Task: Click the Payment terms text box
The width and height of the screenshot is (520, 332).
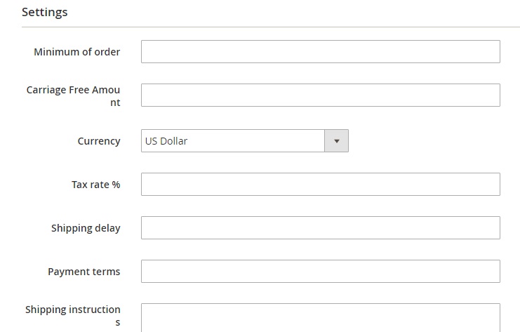Action: click(321, 272)
